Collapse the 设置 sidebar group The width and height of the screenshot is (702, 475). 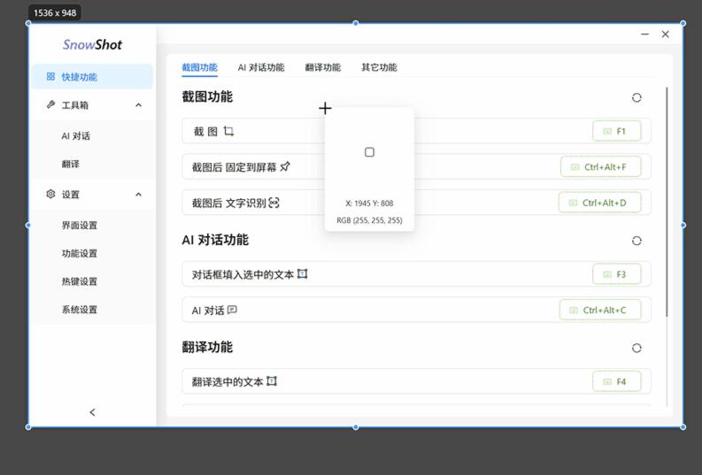(138, 195)
